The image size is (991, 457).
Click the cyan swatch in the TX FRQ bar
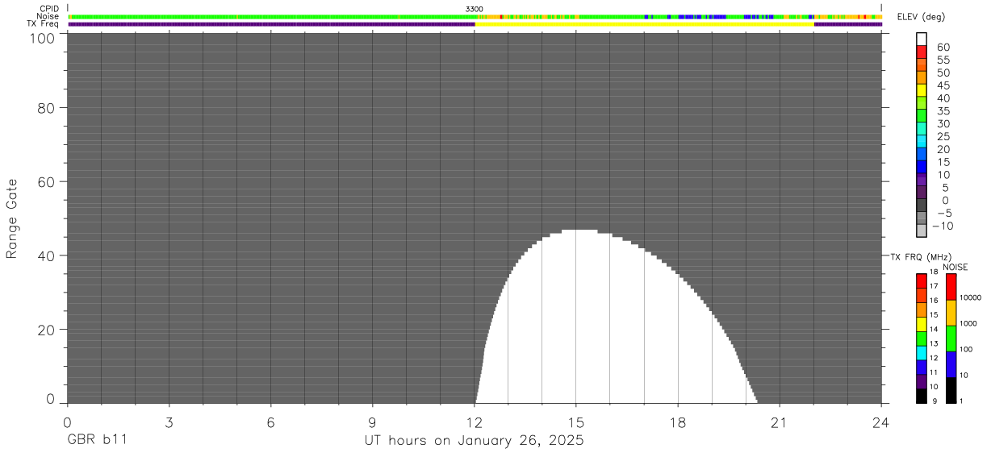(x=922, y=353)
